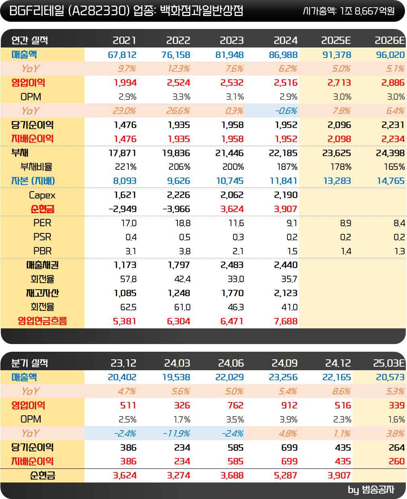Select the 분기 실적 header label
Screen dimensions: 407x499
(x=29, y=363)
